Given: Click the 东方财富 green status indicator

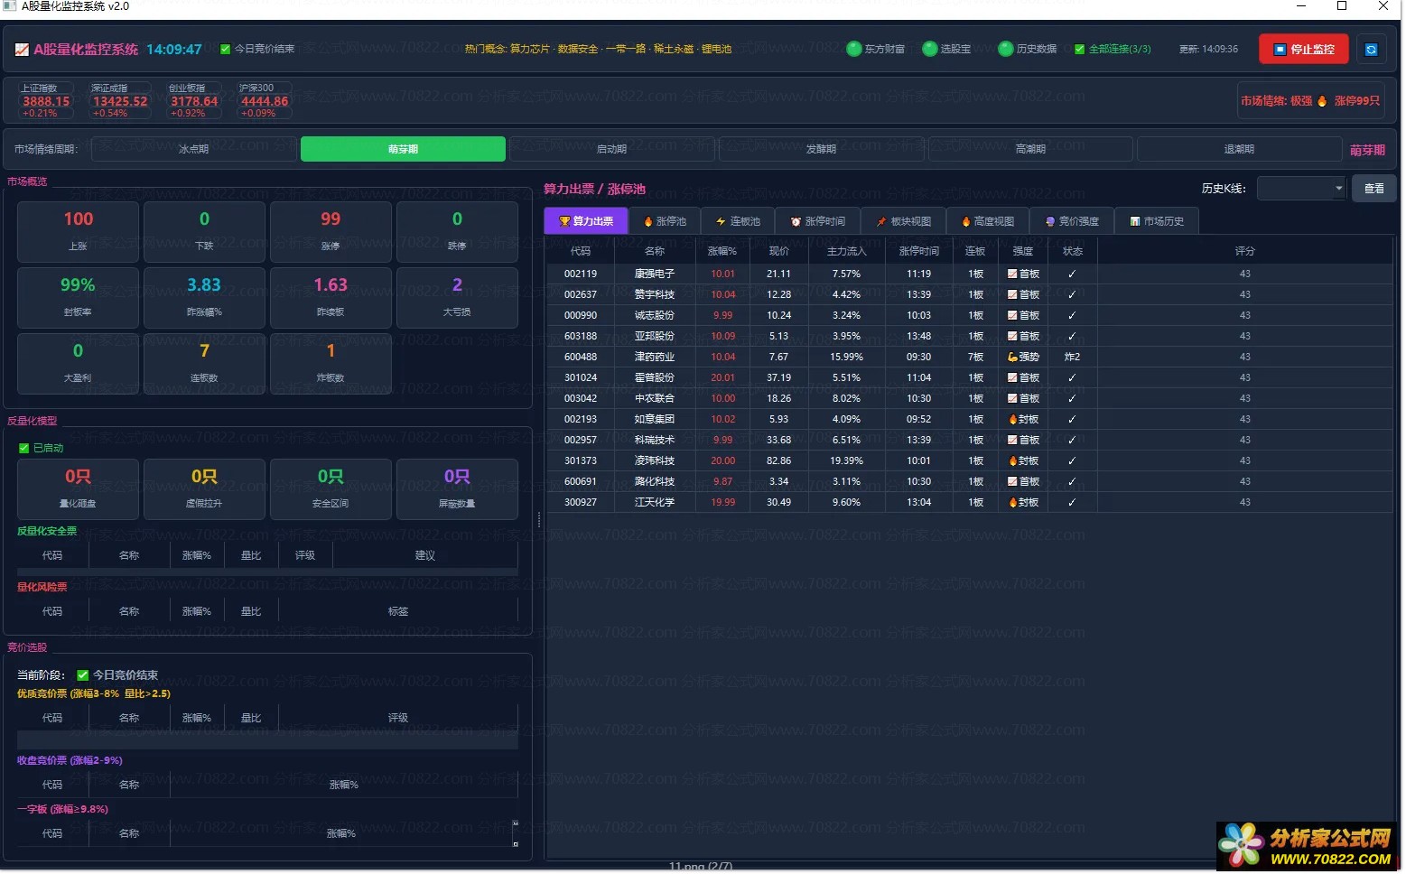Looking at the screenshot, I should [x=853, y=49].
